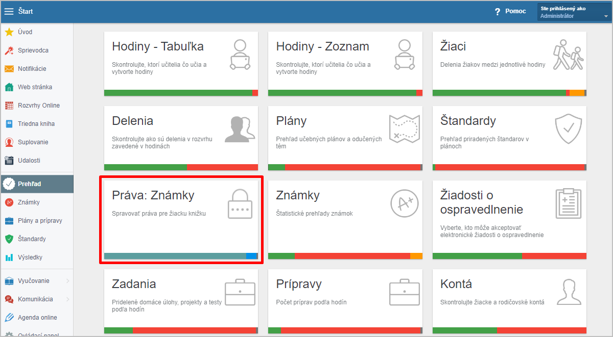Screen dimensions: 613x337
Task: Click the Plány a prípravy briefcase icon
Action: (x=9, y=221)
